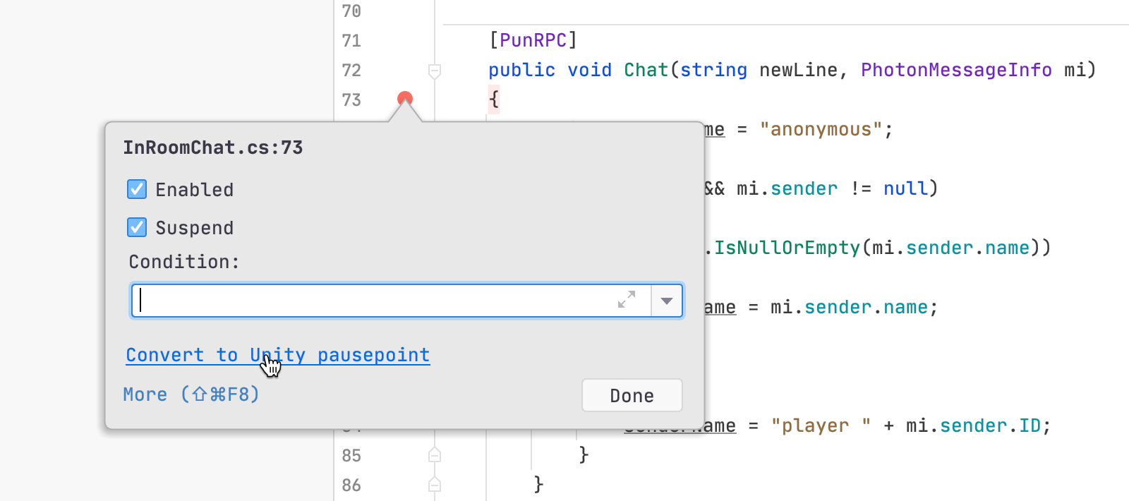This screenshot has height=501, width=1129.
Task: Focus the Condition text field
Action: [x=391, y=301]
